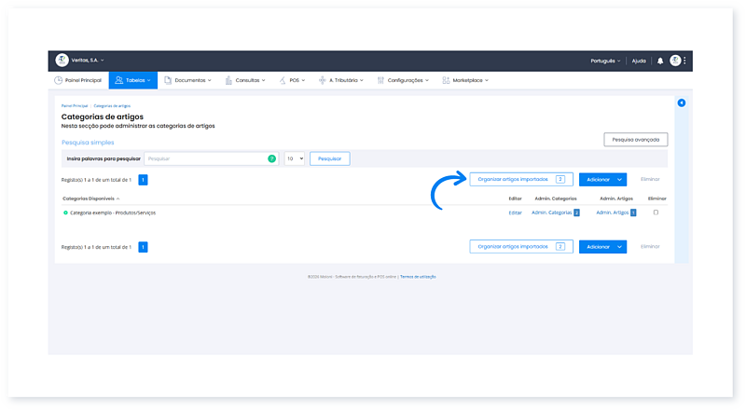
Task: Click the Editar link for Categoria exemplo
Action: click(x=515, y=212)
